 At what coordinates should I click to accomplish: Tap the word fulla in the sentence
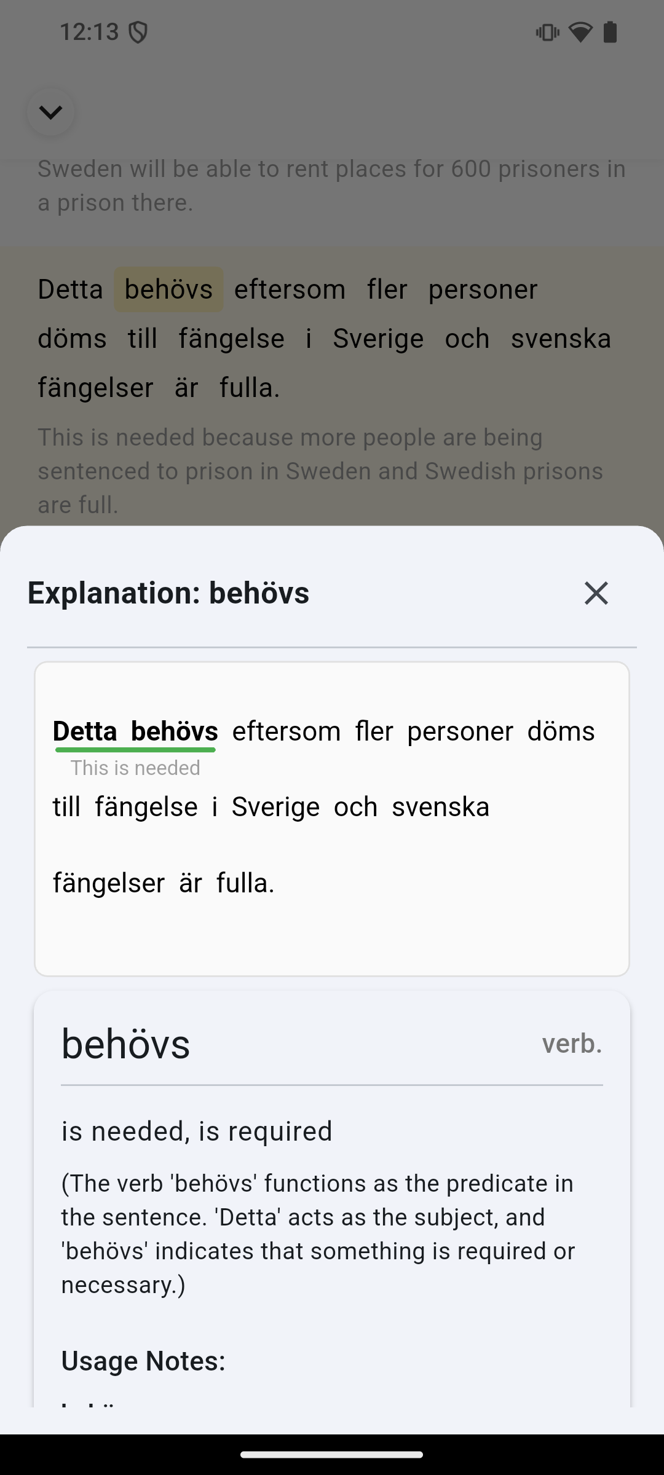(x=248, y=387)
